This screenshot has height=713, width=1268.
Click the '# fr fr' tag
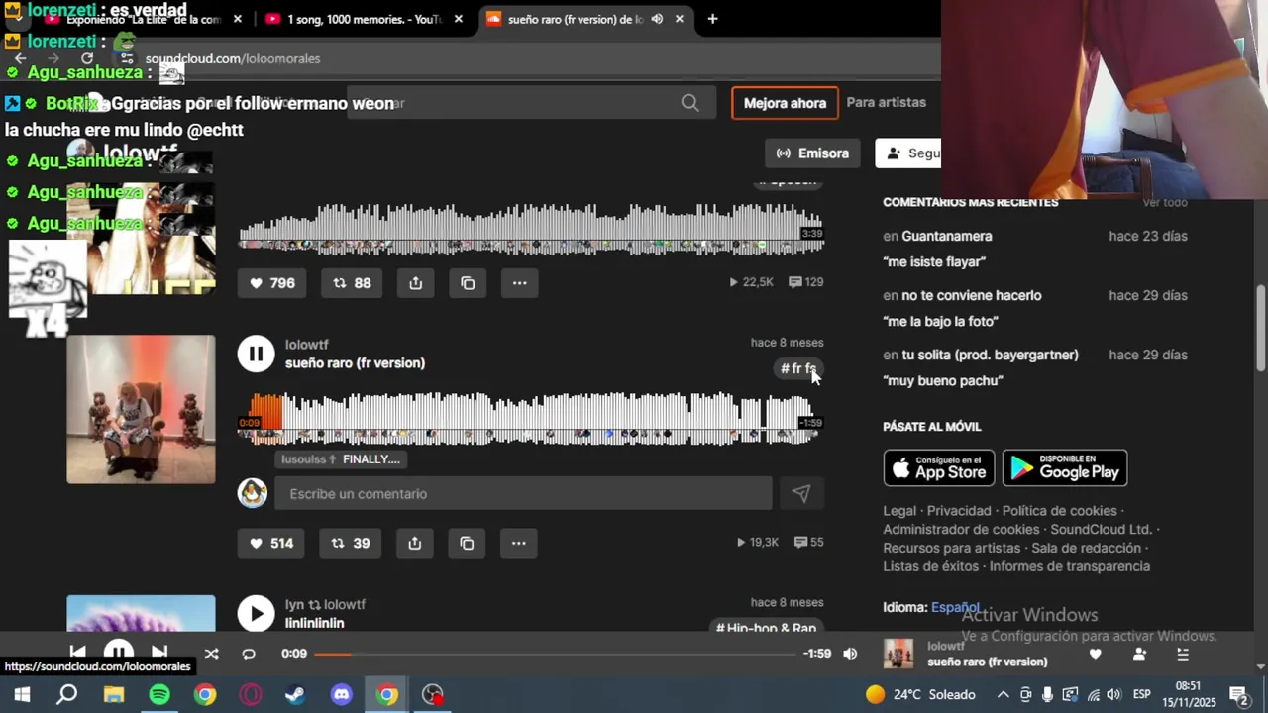click(797, 368)
